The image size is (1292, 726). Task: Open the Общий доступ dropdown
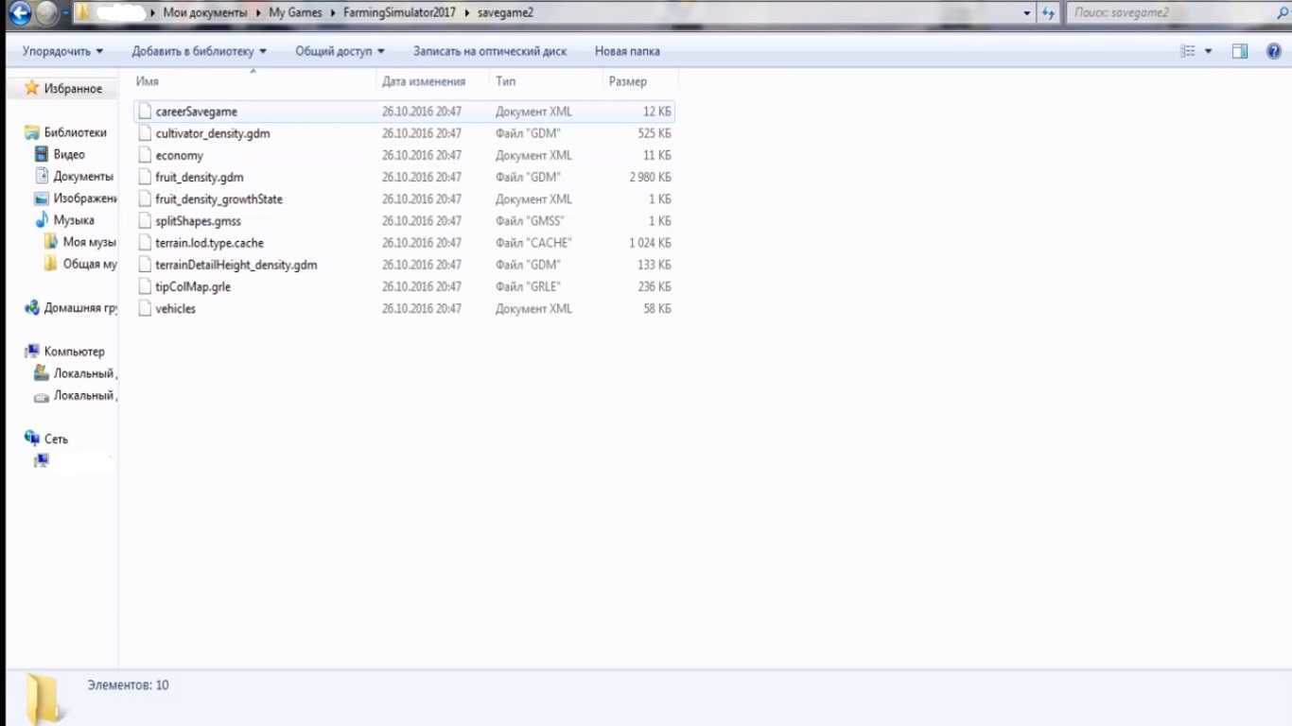click(x=340, y=51)
